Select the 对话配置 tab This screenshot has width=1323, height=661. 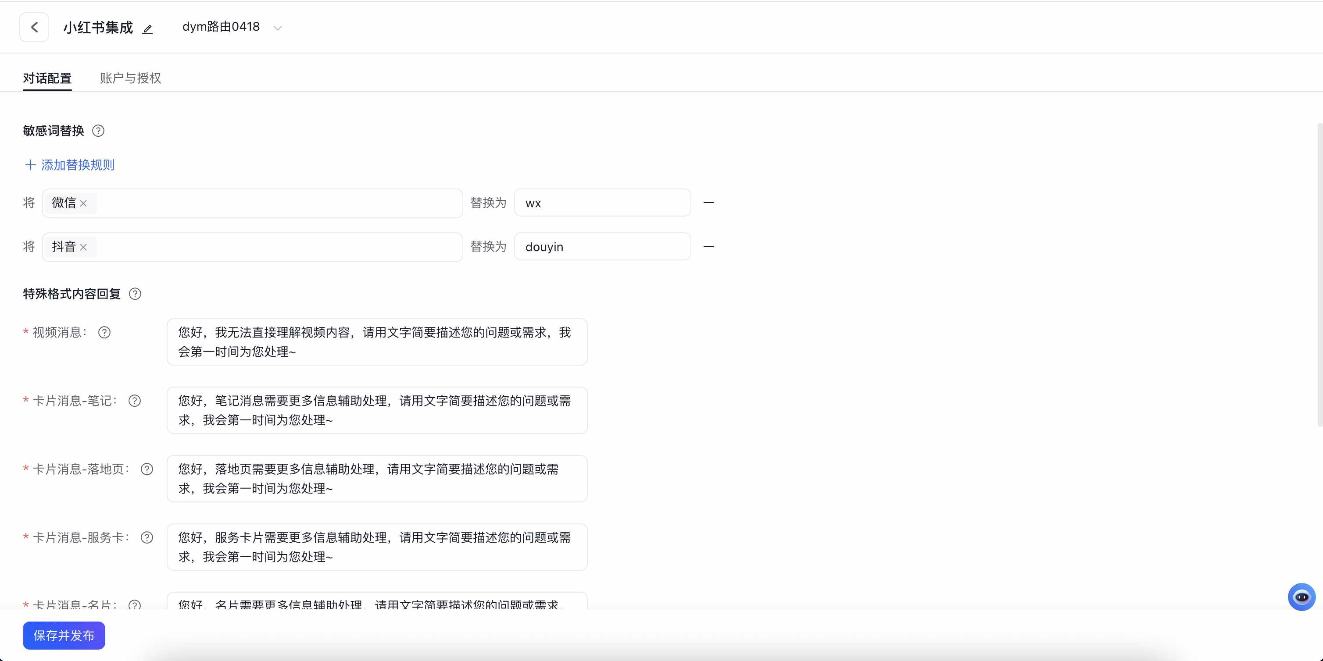47,78
